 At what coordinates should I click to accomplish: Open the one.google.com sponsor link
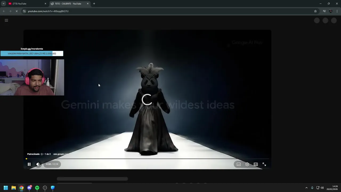point(61,154)
